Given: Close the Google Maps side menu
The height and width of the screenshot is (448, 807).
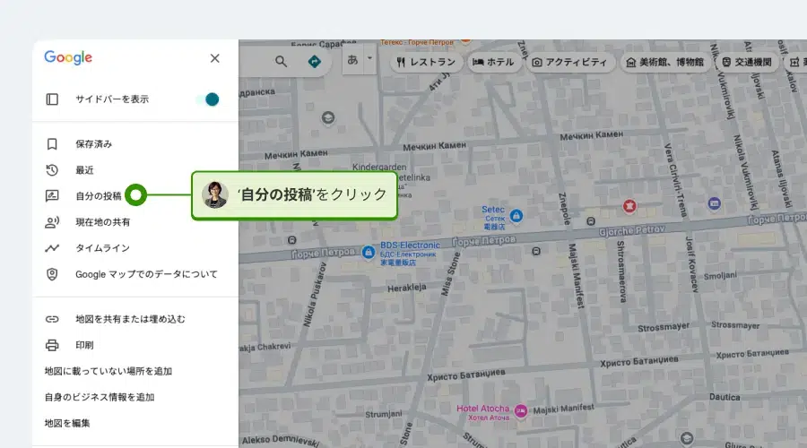Looking at the screenshot, I should (x=214, y=58).
